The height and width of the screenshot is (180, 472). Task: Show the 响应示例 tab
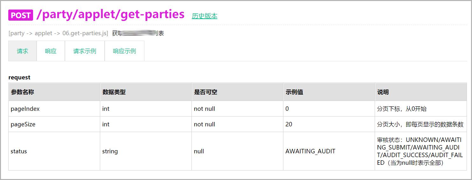click(x=124, y=51)
